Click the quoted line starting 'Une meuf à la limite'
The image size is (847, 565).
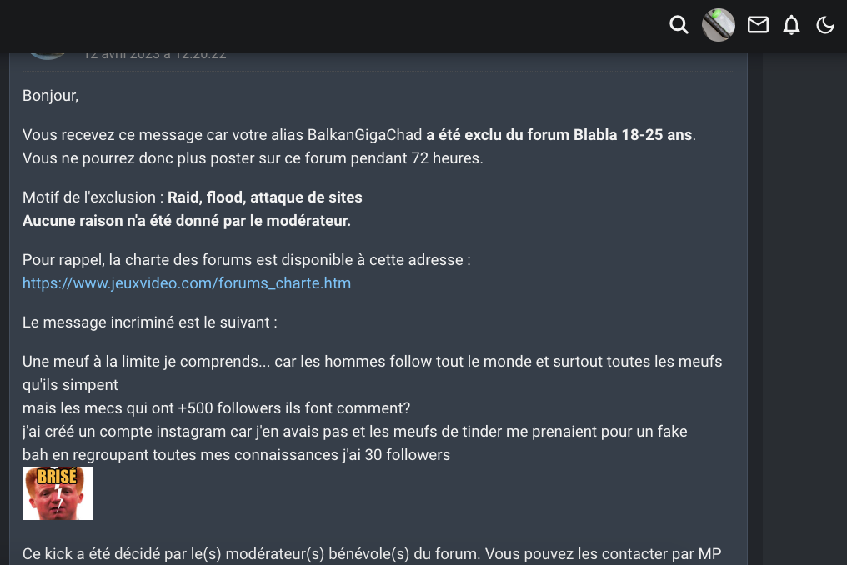(x=372, y=362)
